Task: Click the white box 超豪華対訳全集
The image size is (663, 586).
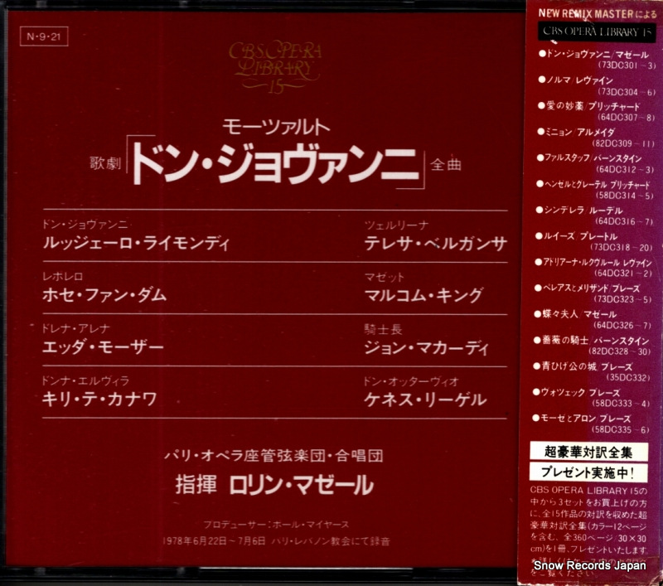Action: tap(588, 452)
